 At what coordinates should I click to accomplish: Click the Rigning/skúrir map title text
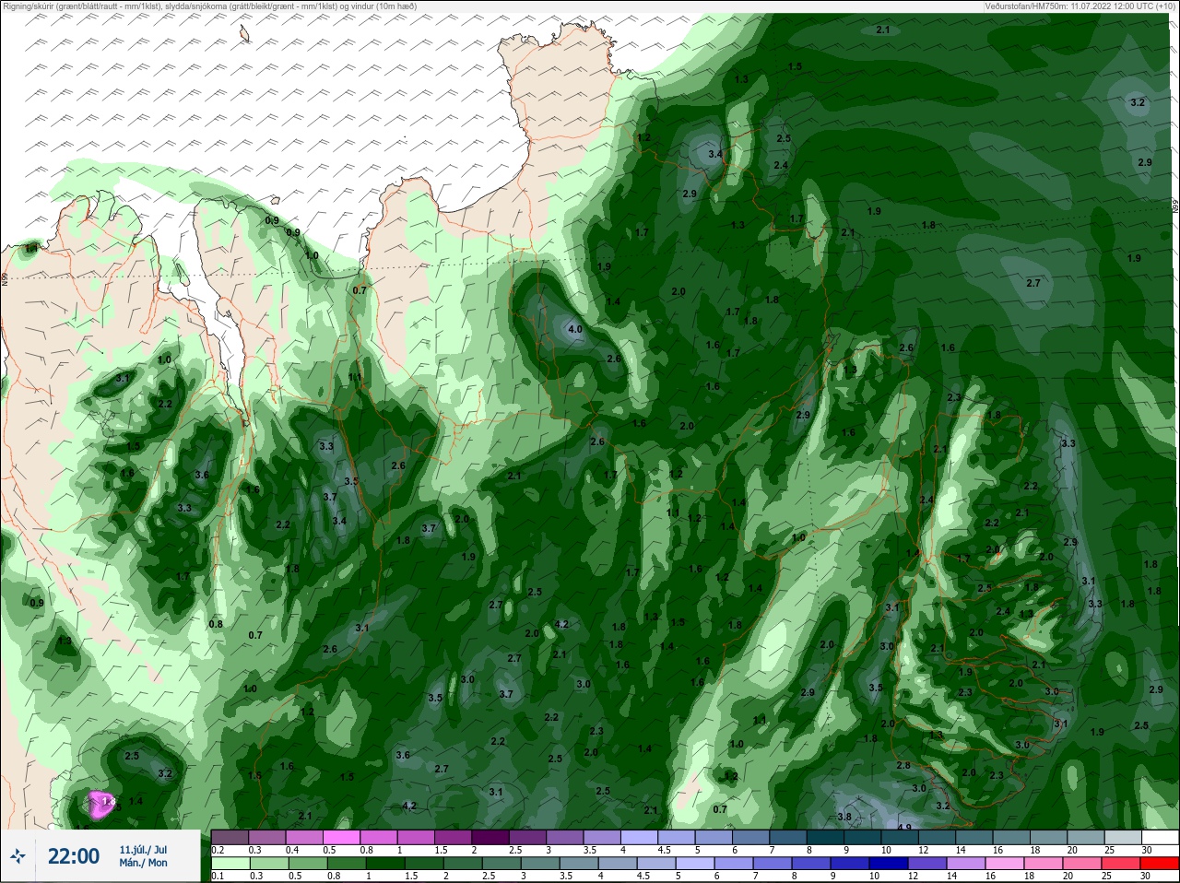click(x=208, y=6)
